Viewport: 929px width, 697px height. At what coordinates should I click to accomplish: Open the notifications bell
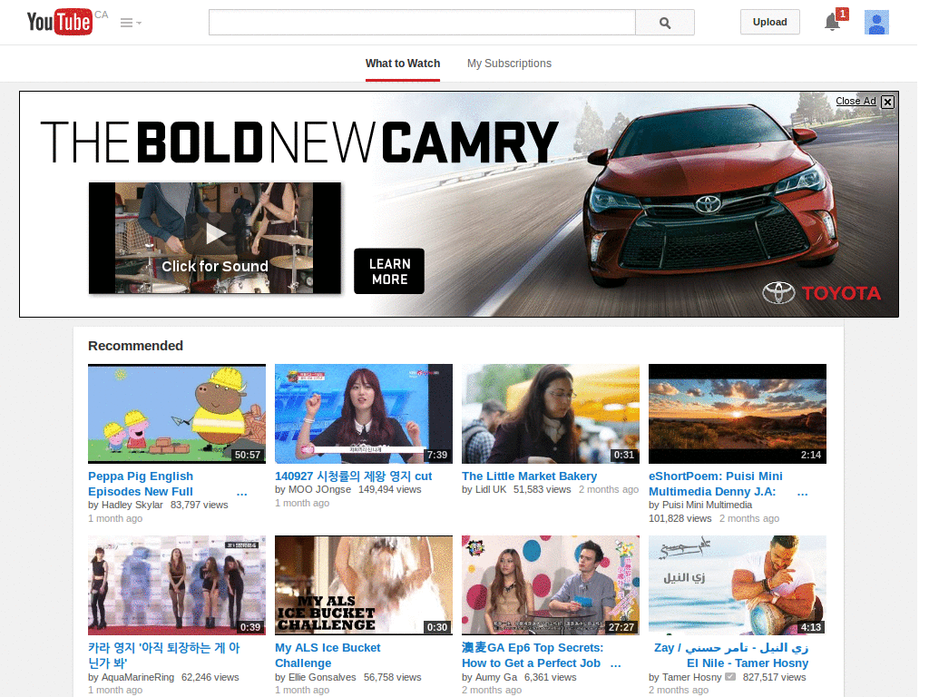click(x=832, y=23)
